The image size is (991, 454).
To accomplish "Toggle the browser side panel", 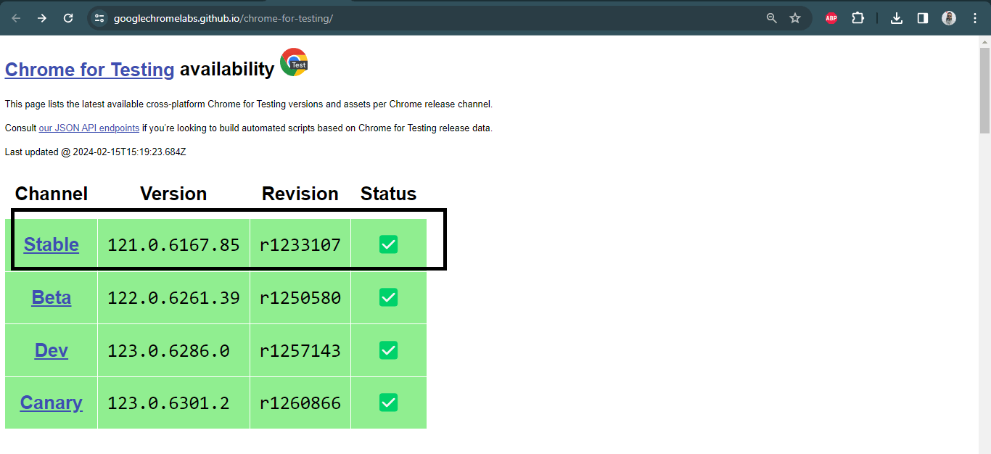I will pos(923,18).
